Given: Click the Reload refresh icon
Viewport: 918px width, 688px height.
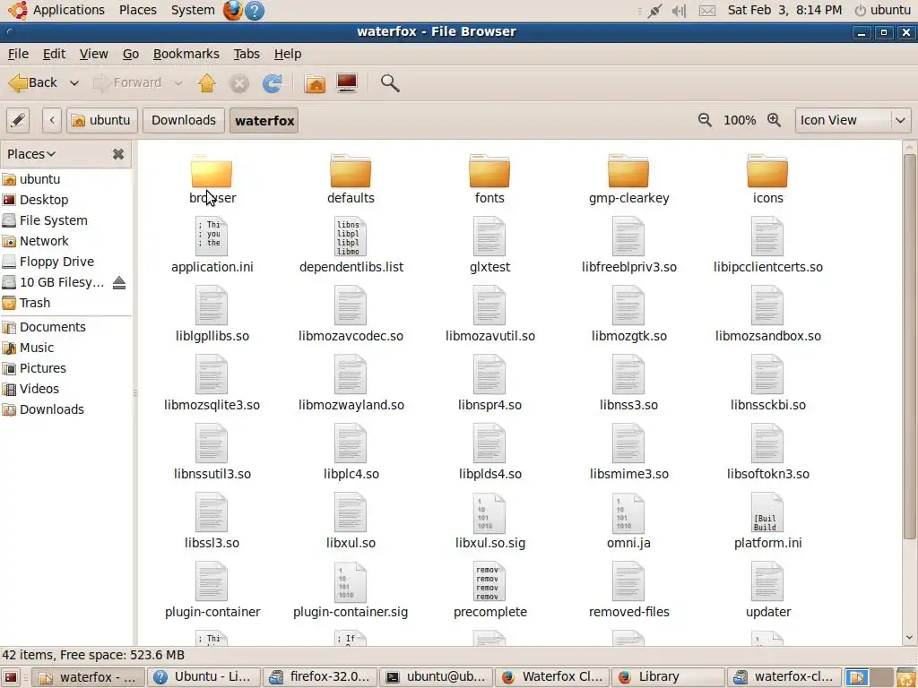Looking at the screenshot, I should pyautogui.click(x=272, y=83).
